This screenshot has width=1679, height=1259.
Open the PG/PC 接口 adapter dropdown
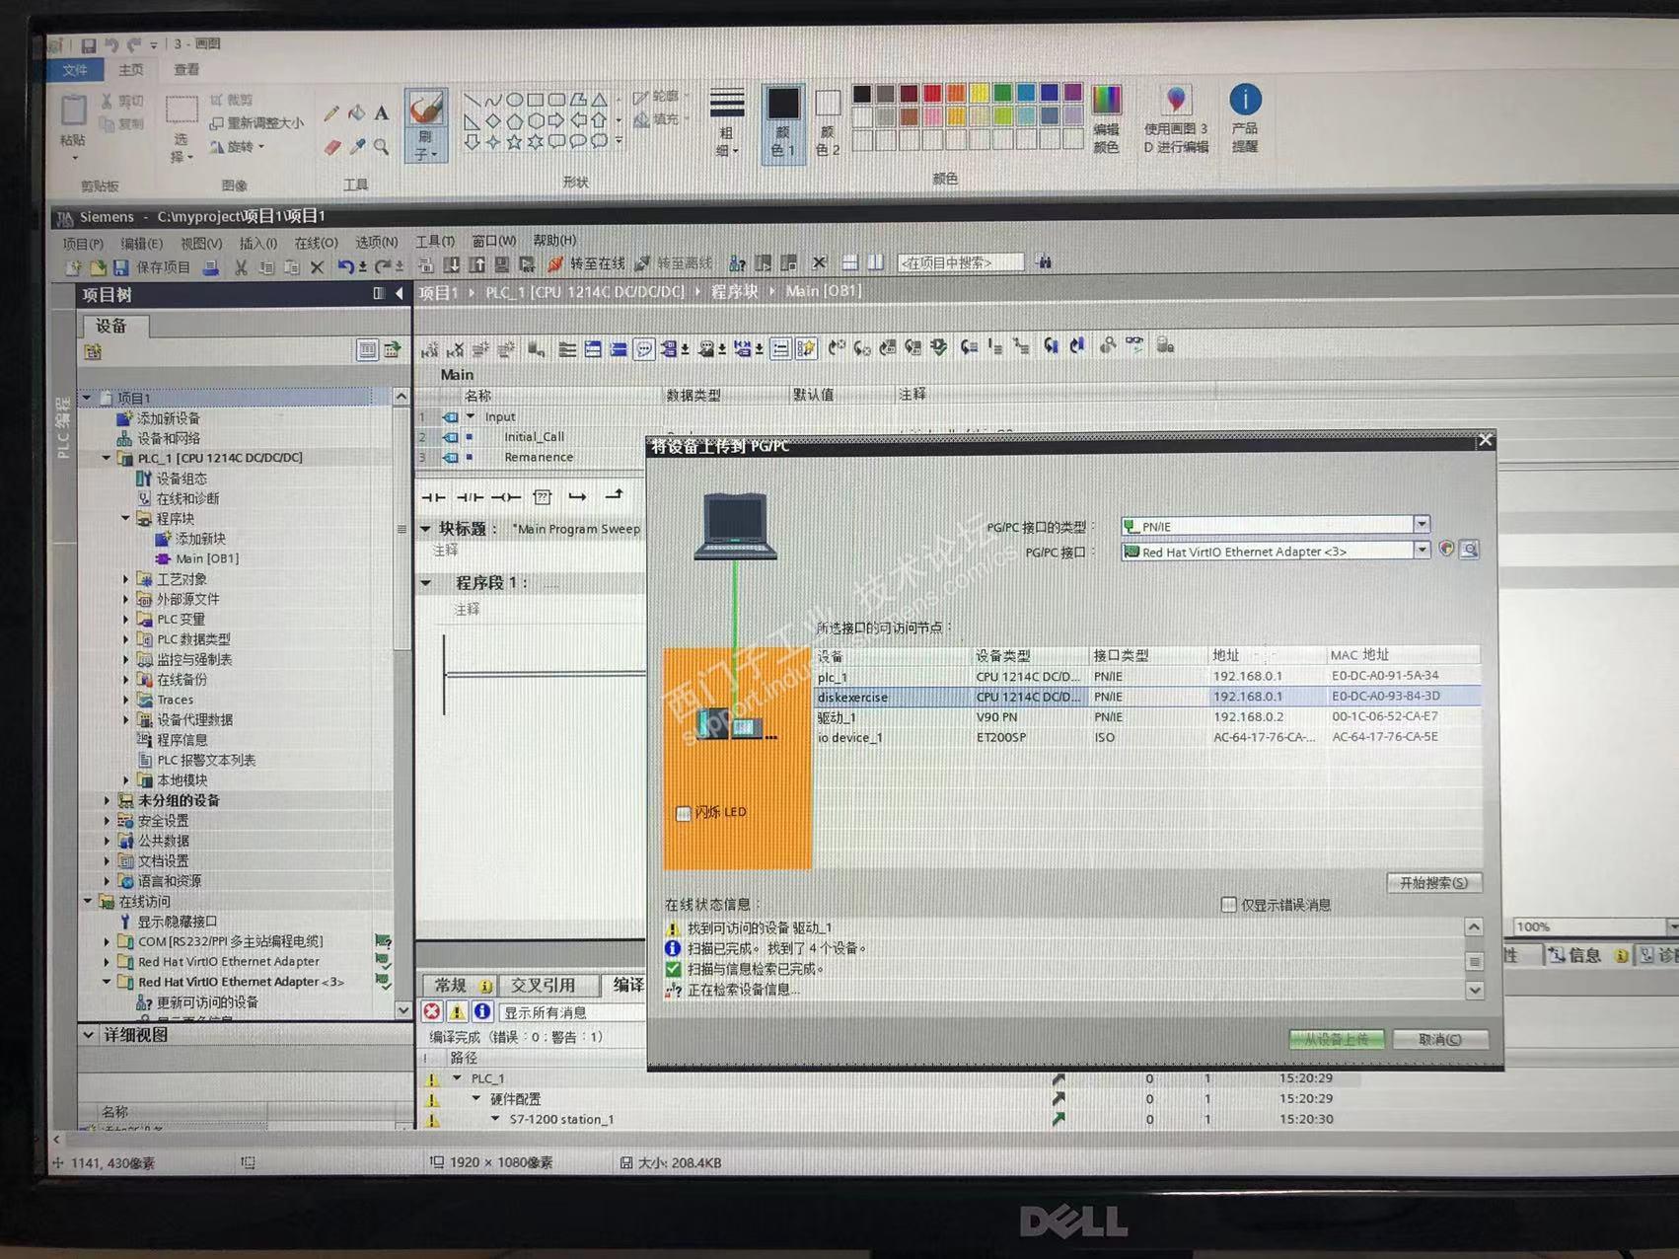coord(1422,550)
